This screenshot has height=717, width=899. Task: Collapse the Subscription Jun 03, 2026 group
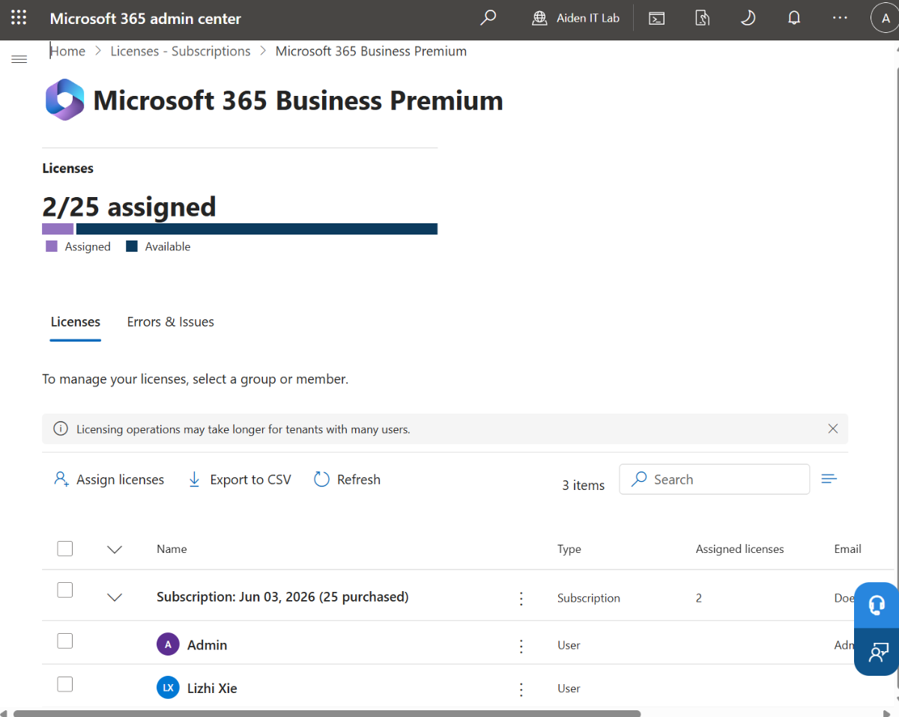click(115, 597)
